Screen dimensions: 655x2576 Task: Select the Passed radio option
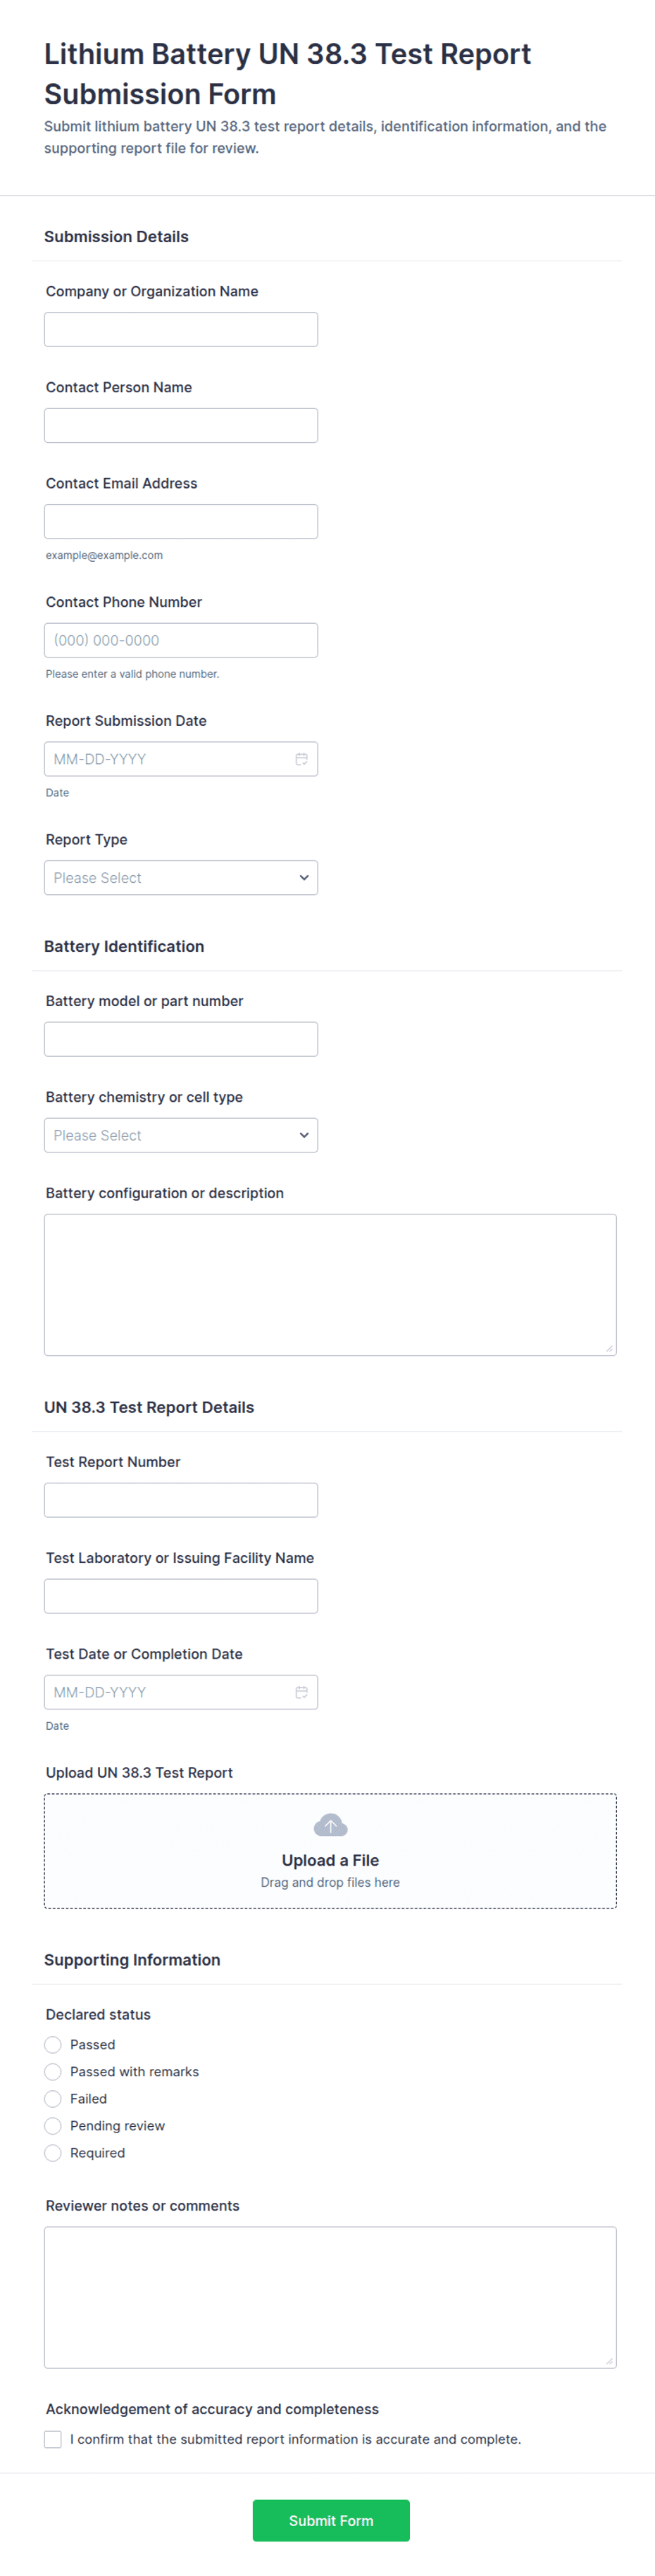coord(53,2045)
